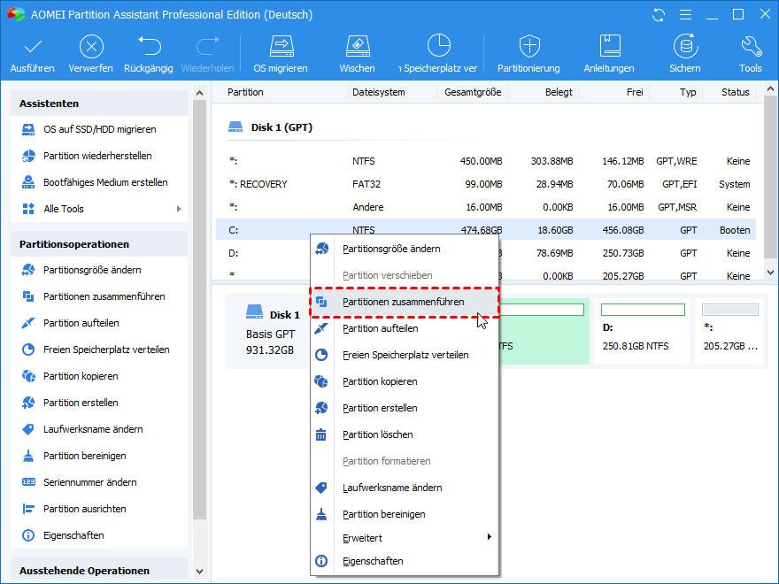Click the Status column header
This screenshot has height=584, width=779.
coord(735,92)
